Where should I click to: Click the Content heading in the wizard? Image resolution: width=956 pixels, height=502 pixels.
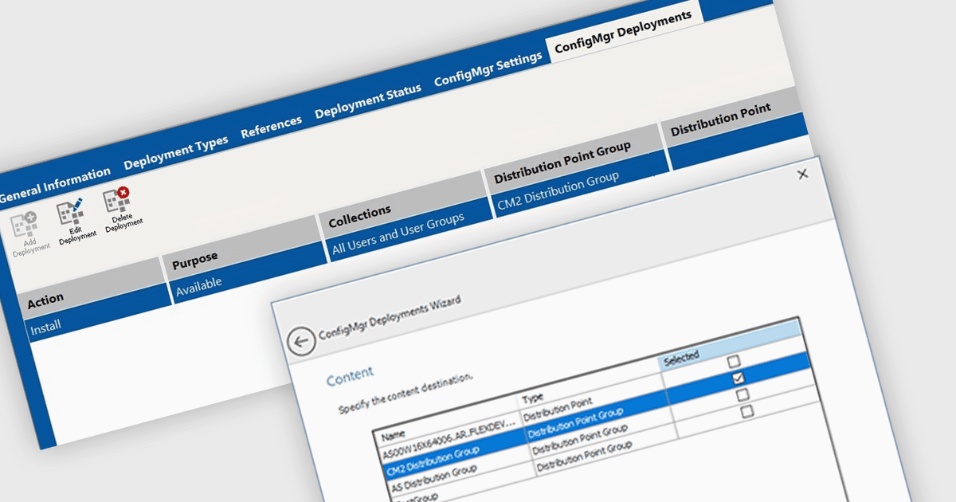pyautogui.click(x=350, y=376)
